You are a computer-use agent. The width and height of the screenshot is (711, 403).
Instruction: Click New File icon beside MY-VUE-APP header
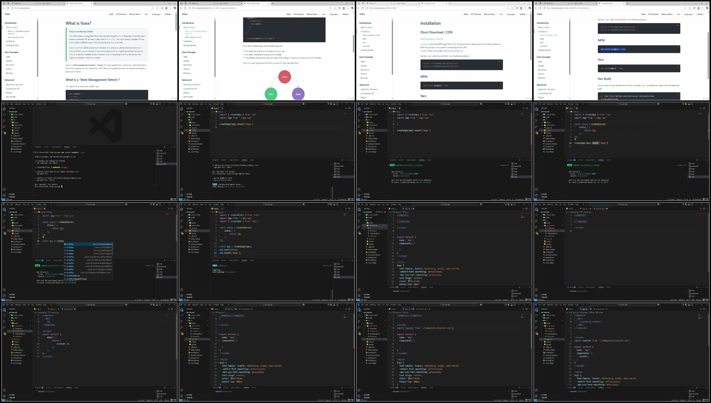376,212
